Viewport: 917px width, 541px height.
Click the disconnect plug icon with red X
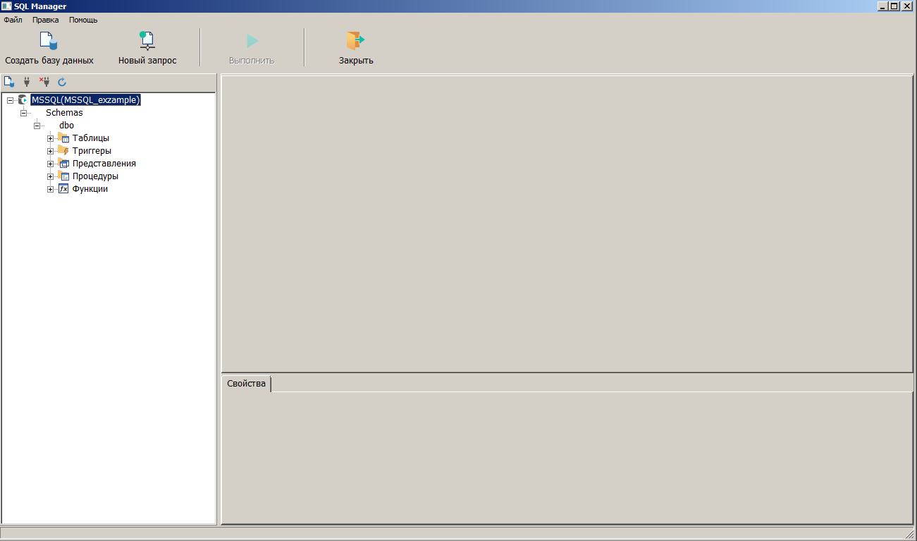[44, 82]
